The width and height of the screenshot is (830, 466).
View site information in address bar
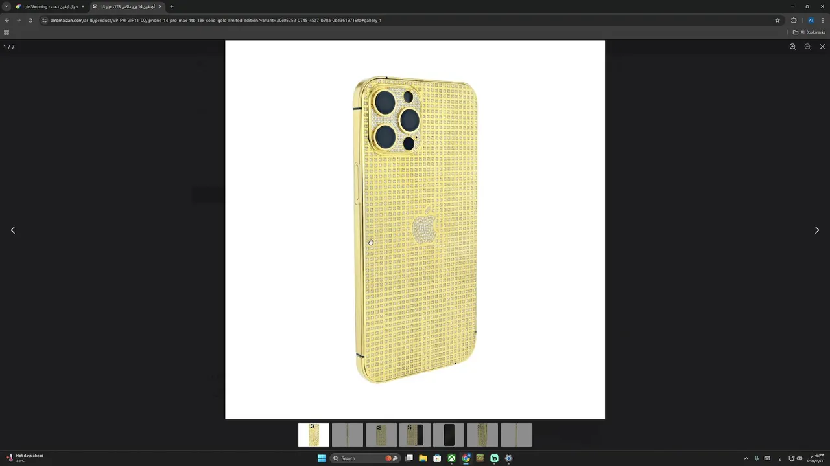click(45, 20)
